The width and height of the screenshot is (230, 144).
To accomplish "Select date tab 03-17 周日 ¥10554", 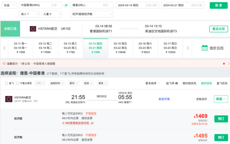I will click(170, 48).
